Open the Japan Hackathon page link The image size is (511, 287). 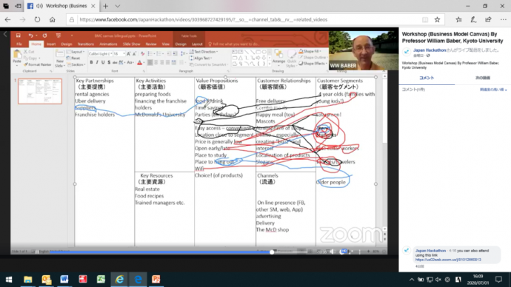tap(430, 50)
